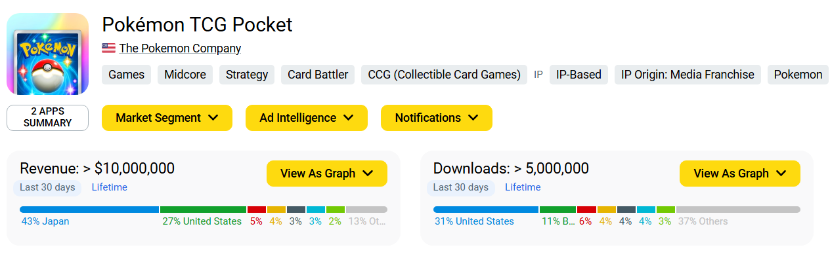Click the Card Battler tag

(318, 75)
